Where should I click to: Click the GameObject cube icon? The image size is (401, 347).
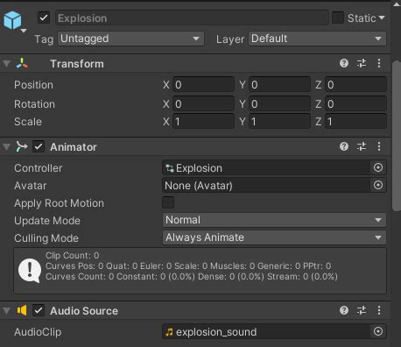point(12,20)
